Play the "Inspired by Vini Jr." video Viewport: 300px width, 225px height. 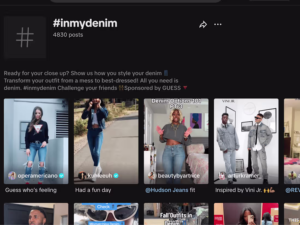pos(246,136)
